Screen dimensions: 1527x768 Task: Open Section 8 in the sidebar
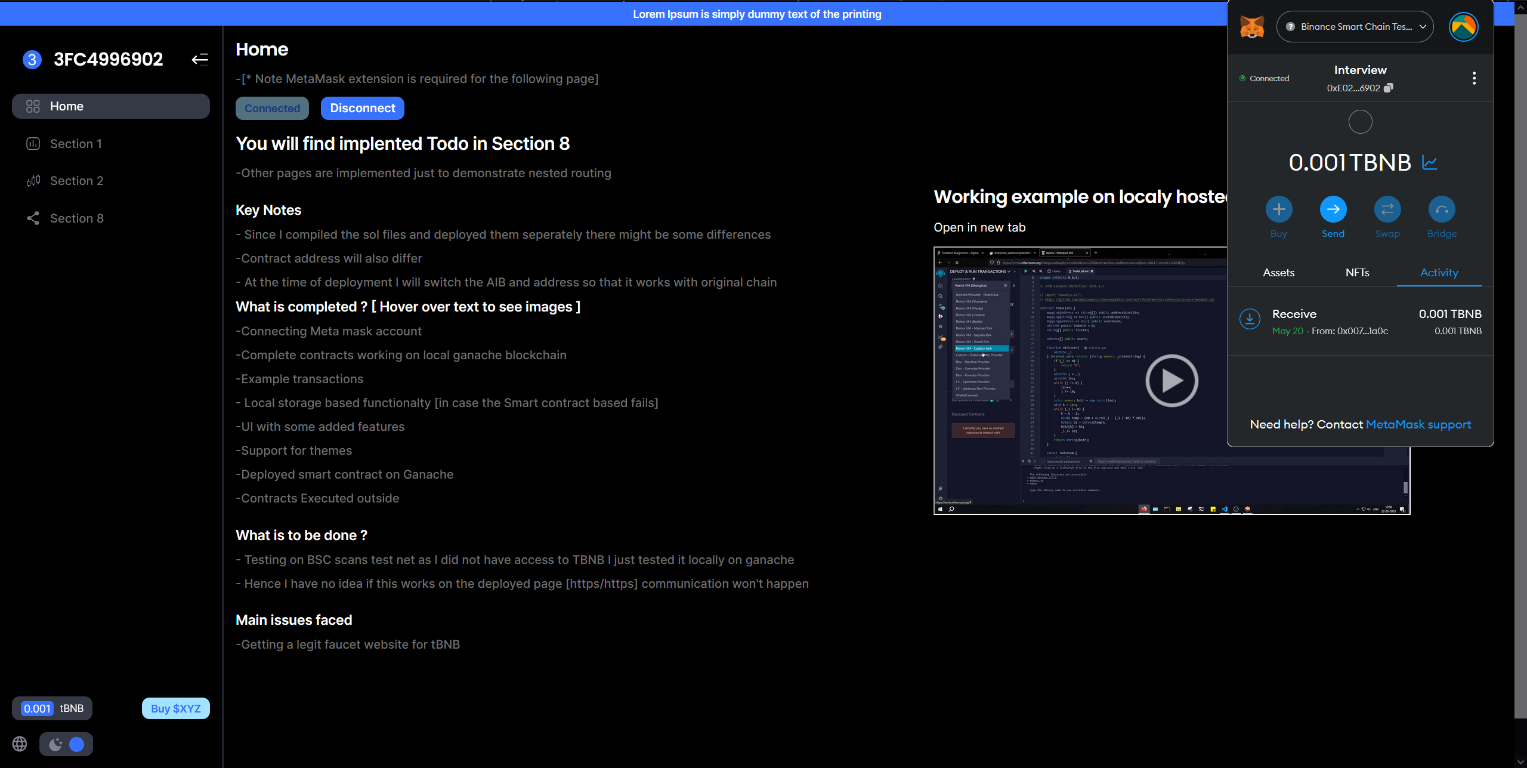click(76, 218)
